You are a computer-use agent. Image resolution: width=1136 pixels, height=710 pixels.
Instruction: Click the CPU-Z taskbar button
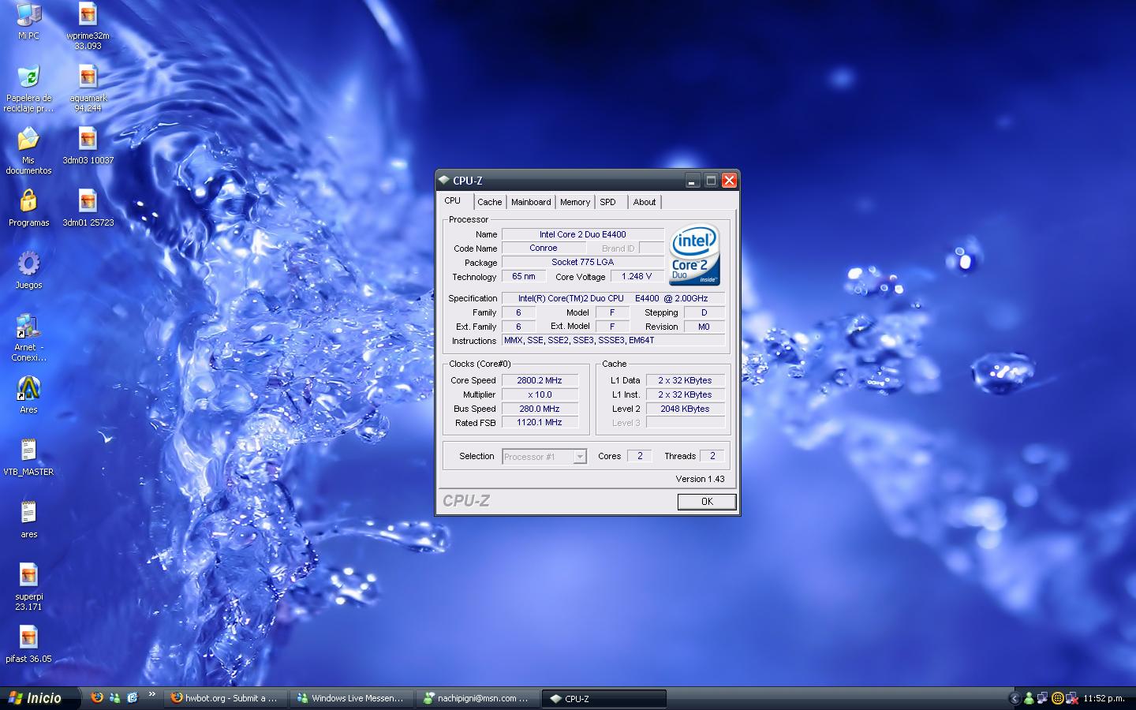tap(604, 698)
